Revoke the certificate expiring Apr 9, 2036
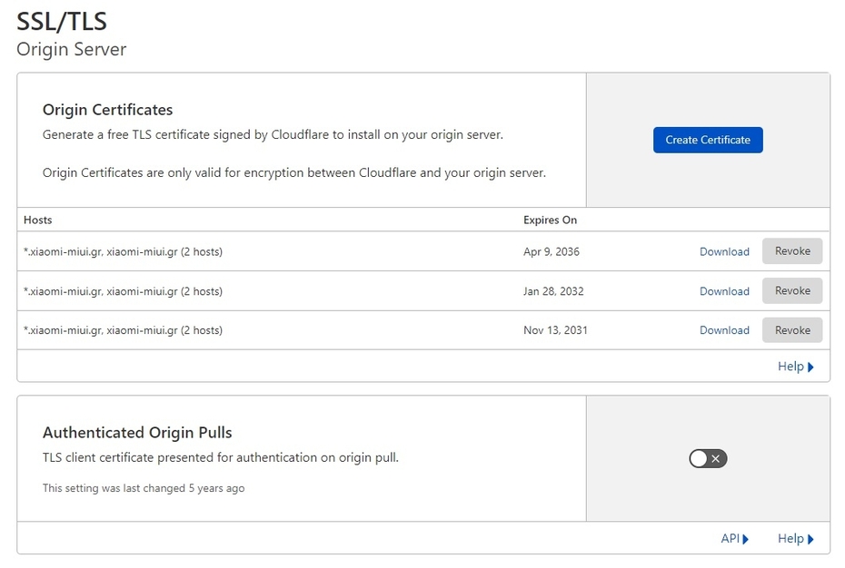This screenshot has width=845, height=568. pos(792,251)
